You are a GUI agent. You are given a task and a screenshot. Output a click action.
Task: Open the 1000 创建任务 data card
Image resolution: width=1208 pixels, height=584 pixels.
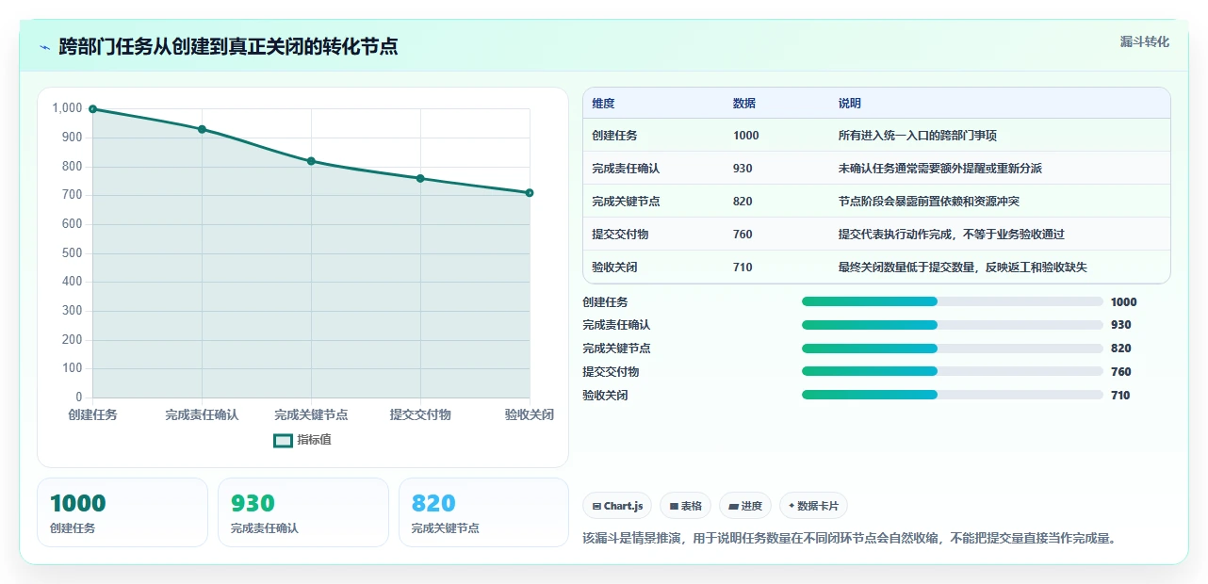pyautogui.click(x=122, y=512)
